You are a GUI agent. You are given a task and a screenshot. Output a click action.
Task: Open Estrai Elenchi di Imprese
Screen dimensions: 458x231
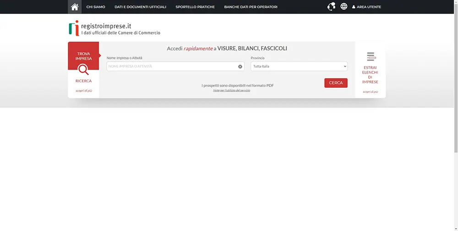[x=370, y=75]
